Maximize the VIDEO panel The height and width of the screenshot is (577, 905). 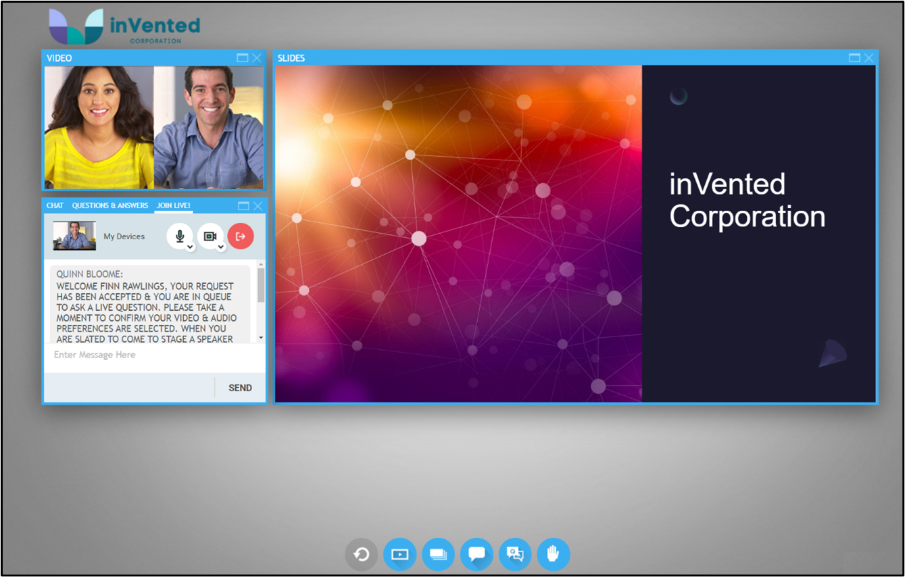point(242,58)
